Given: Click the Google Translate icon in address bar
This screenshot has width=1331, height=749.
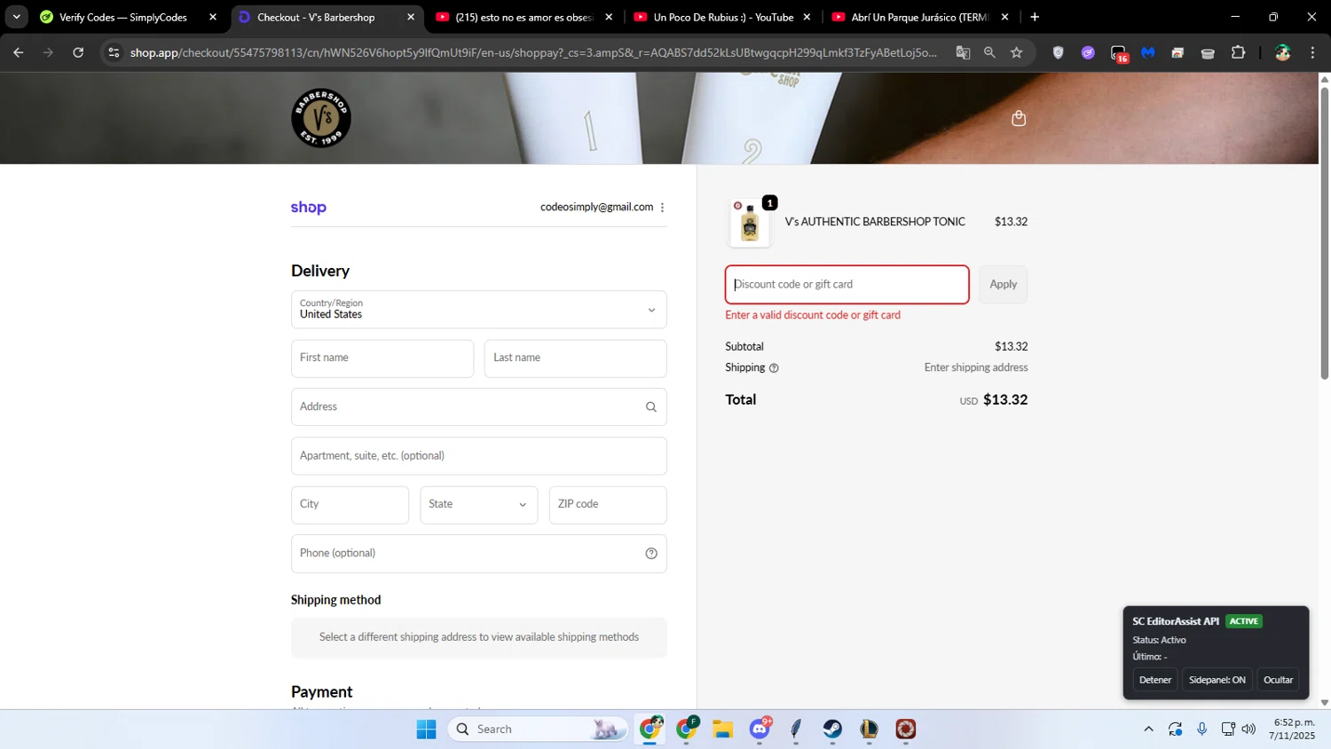Looking at the screenshot, I should click(x=963, y=52).
